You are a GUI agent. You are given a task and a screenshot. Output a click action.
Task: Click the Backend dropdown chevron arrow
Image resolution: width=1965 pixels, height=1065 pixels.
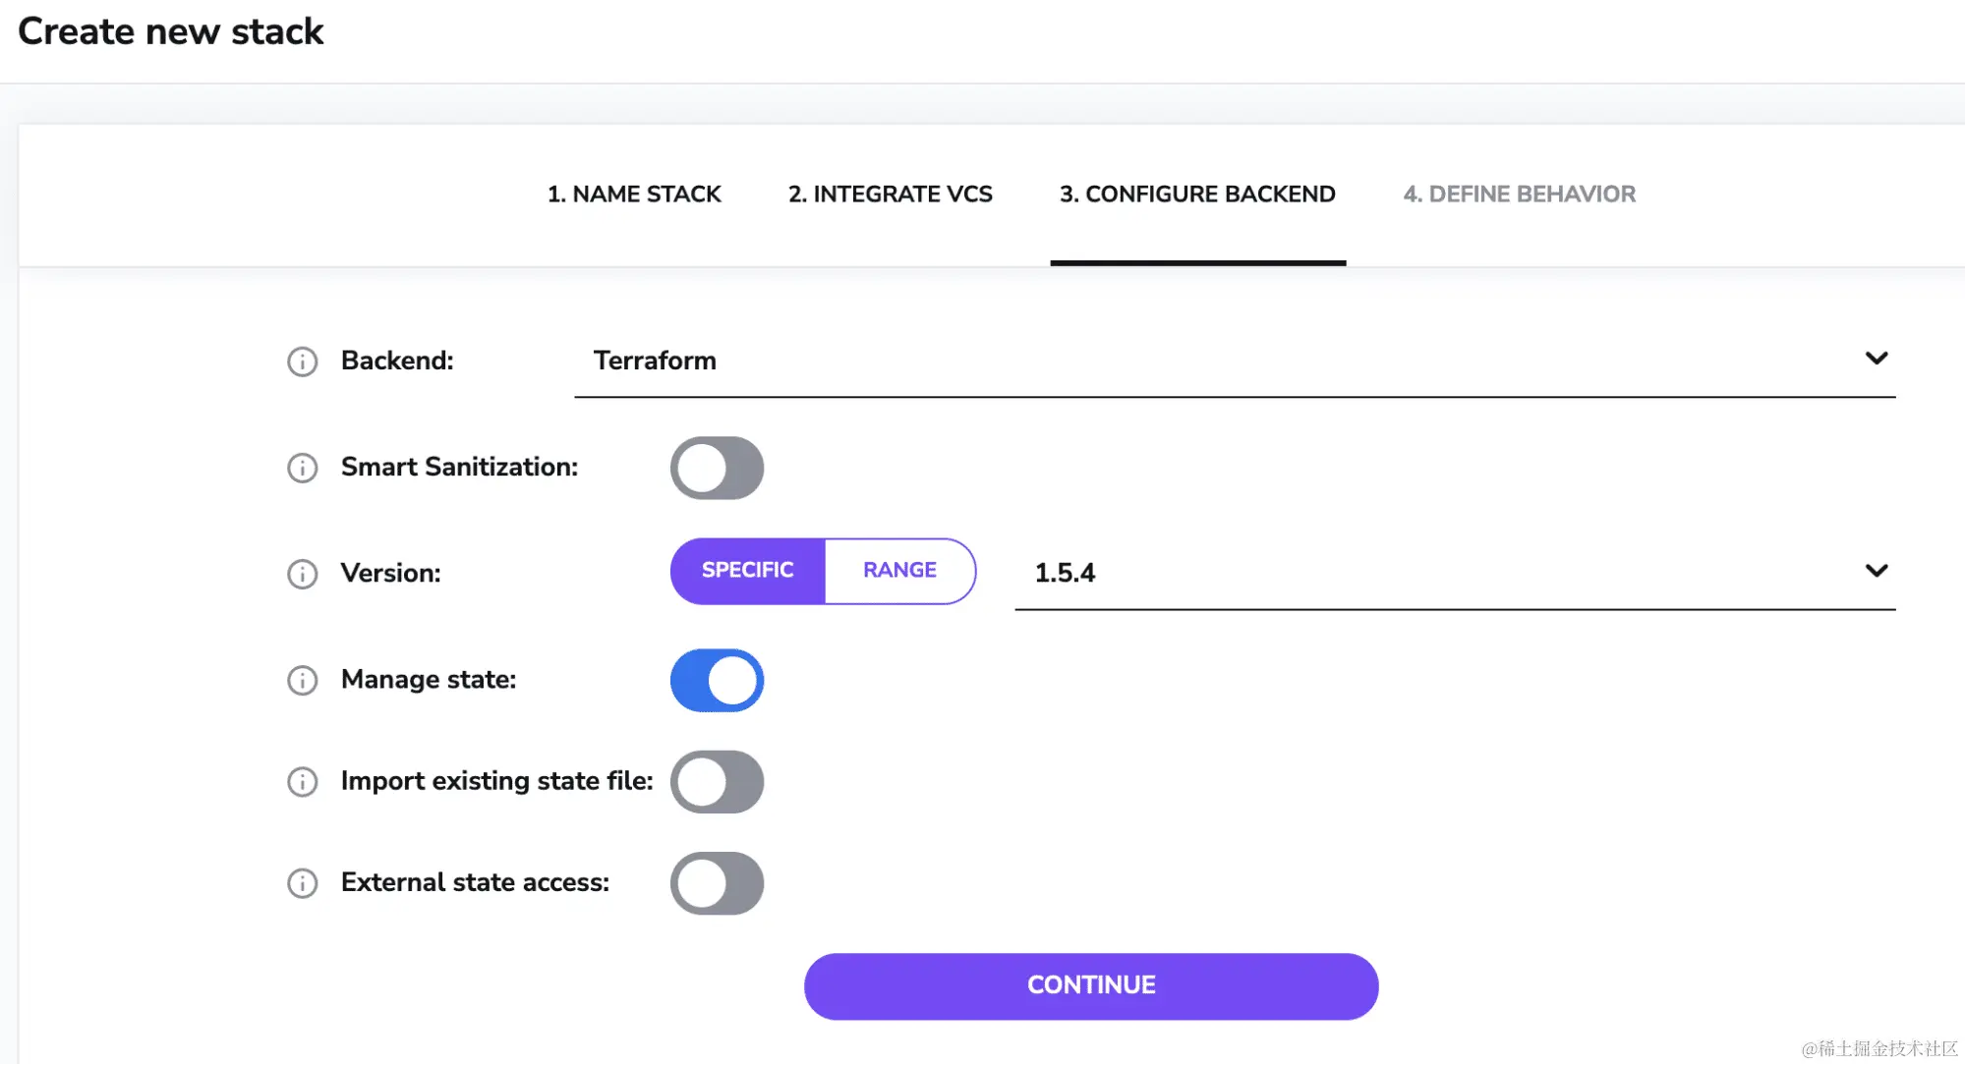click(x=1876, y=359)
